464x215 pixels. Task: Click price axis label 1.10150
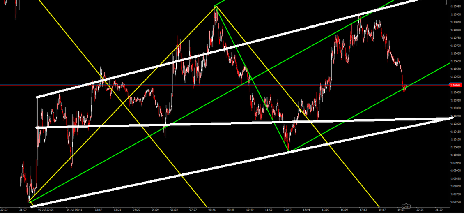456,132
